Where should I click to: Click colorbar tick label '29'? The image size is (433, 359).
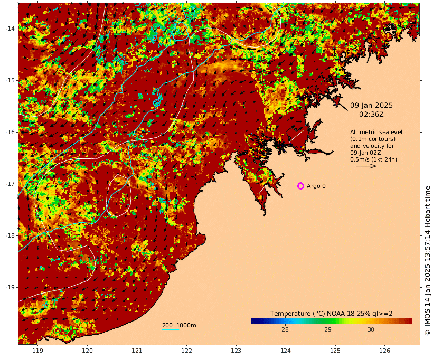click(x=328, y=329)
